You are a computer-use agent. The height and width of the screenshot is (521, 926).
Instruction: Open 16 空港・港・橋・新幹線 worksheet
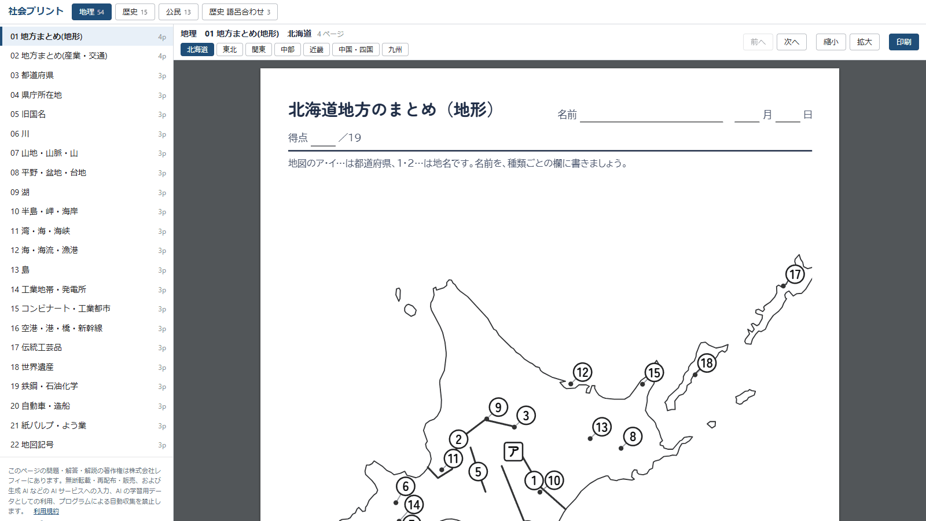coord(87,328)
